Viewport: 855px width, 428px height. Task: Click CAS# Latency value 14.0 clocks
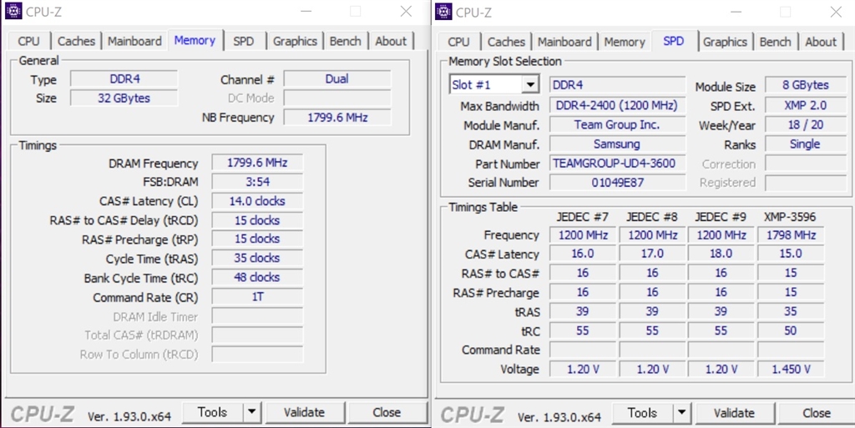(x=257, y=201)
